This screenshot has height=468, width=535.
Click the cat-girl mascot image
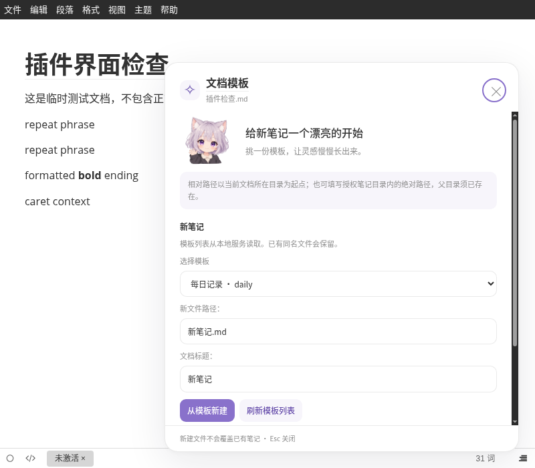click(207, 140)
